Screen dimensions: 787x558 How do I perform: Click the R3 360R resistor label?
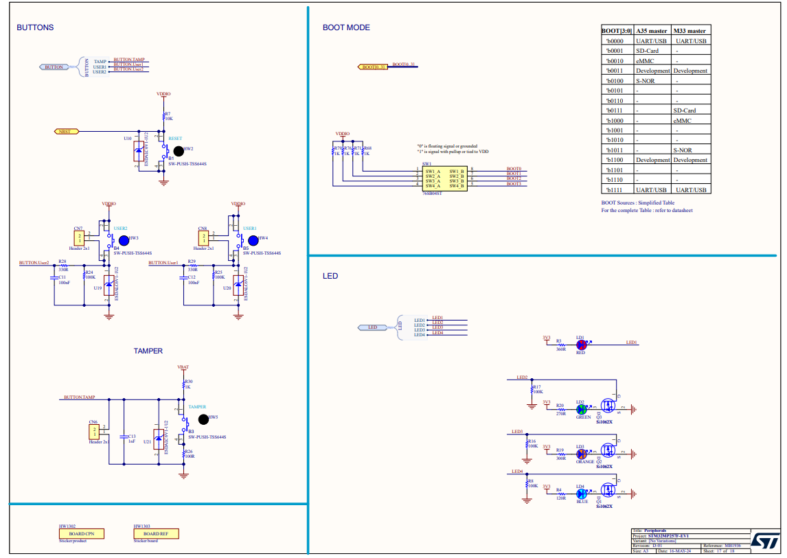click(x=560, y=345)
